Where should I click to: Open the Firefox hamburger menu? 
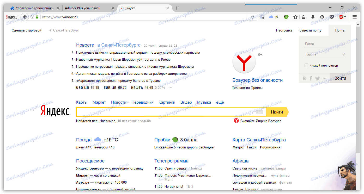355,17
